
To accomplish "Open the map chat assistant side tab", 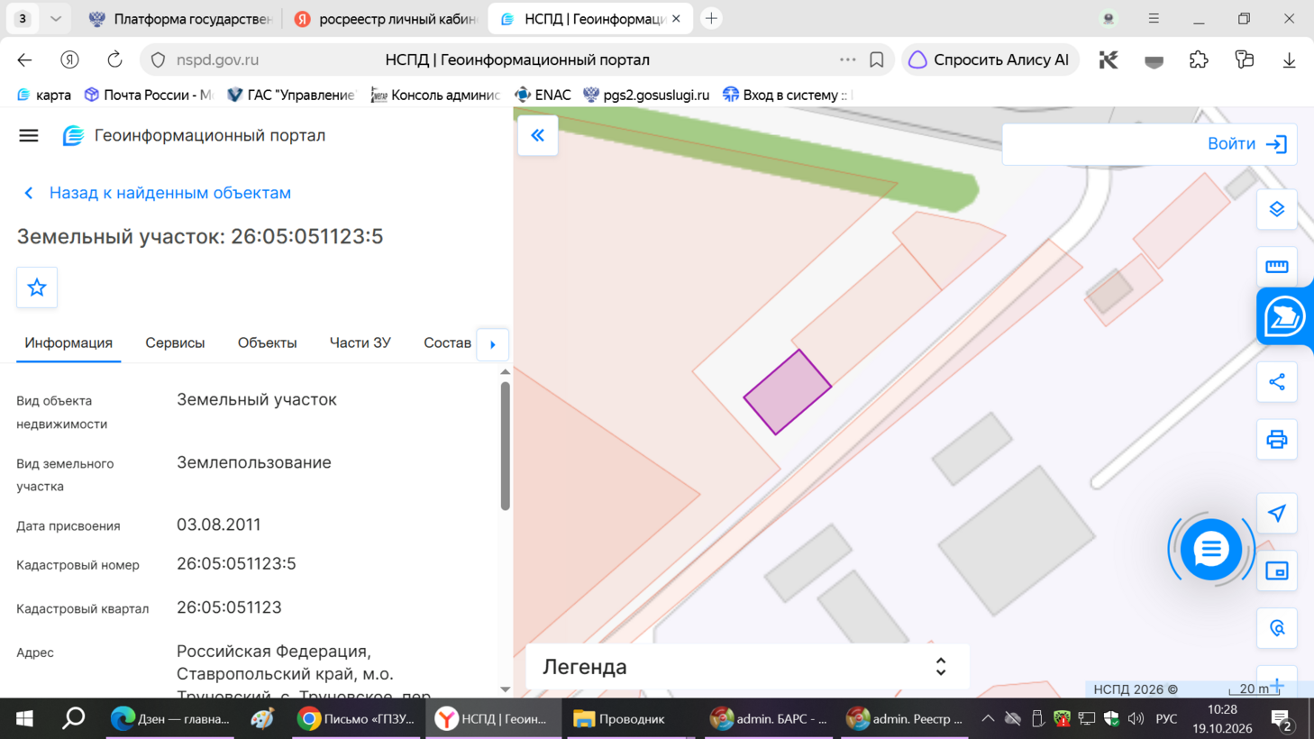I will 1284,317.
